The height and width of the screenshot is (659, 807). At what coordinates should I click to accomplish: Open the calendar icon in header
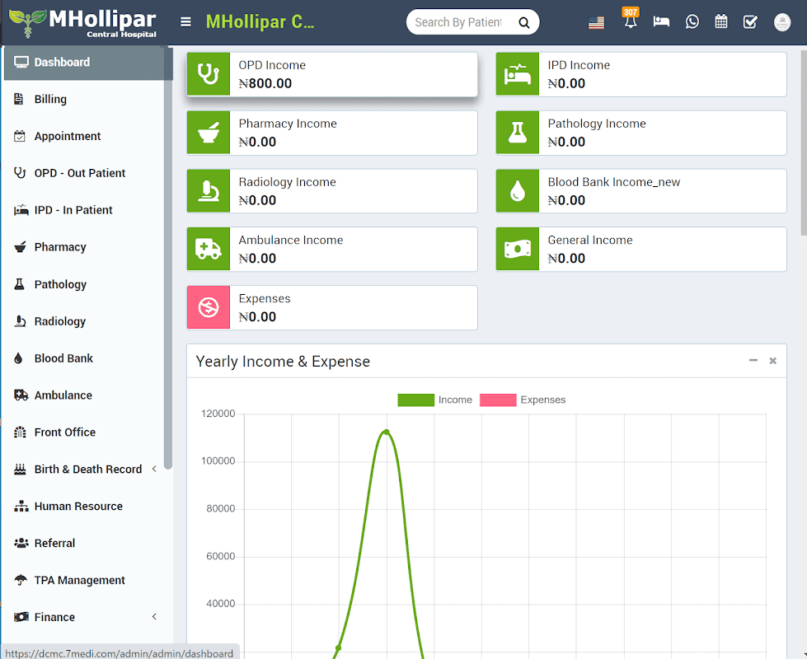721,21
